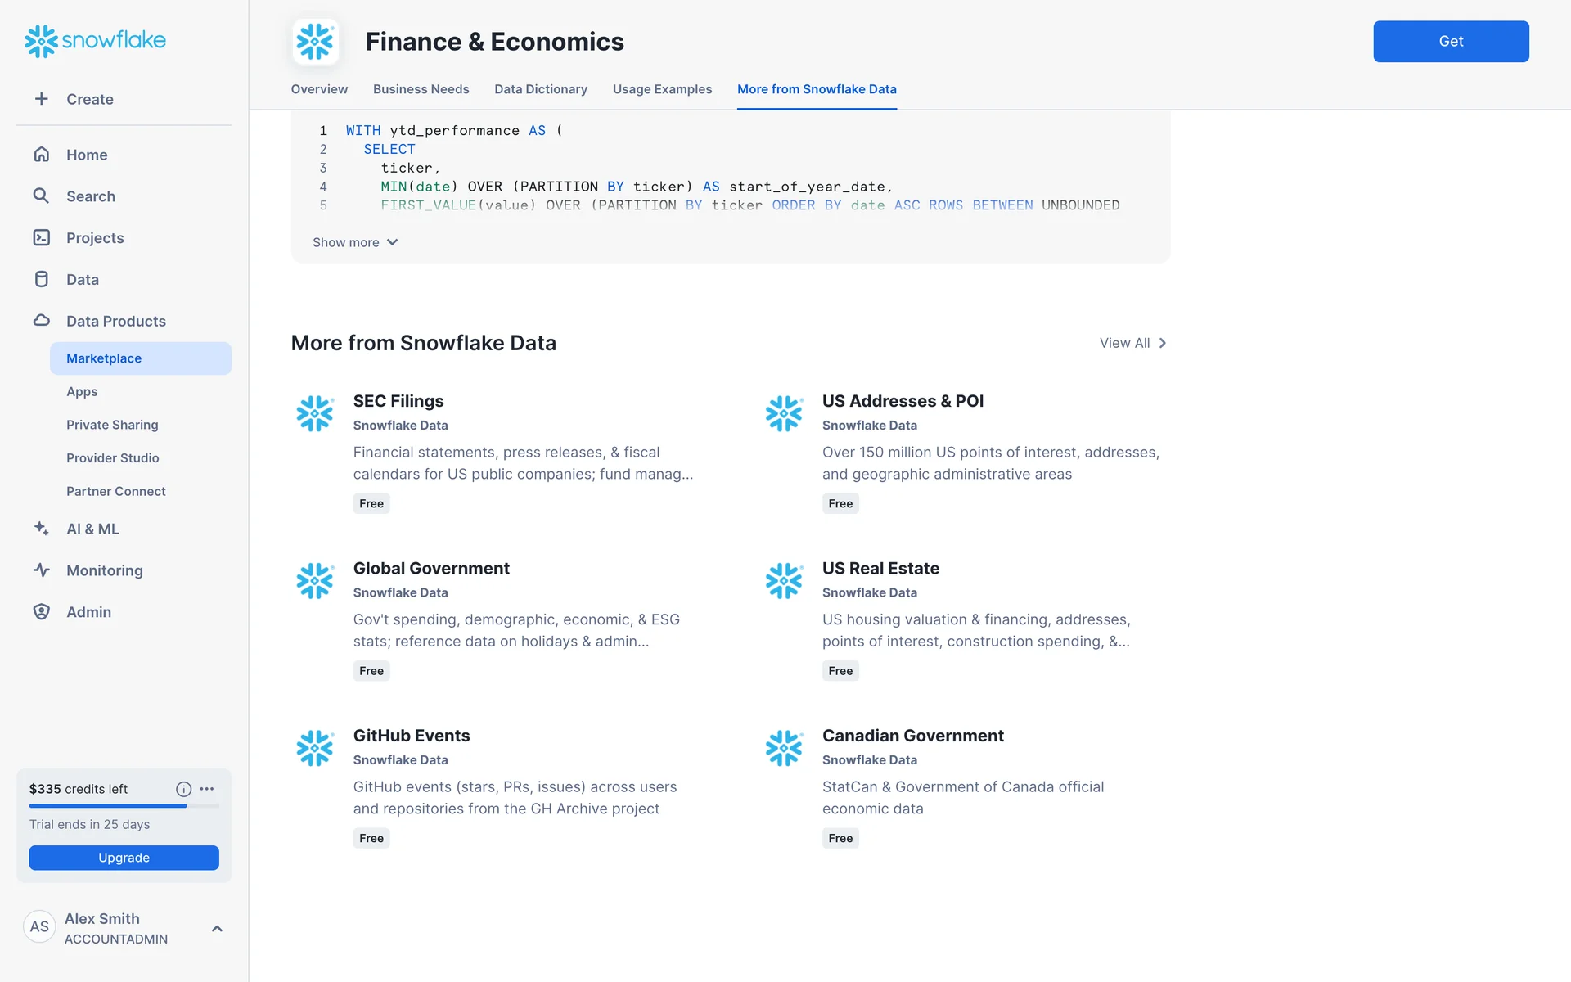Open the credits three-dot menu
This screenshot has width=1571, height=982.
pos(207,789)
